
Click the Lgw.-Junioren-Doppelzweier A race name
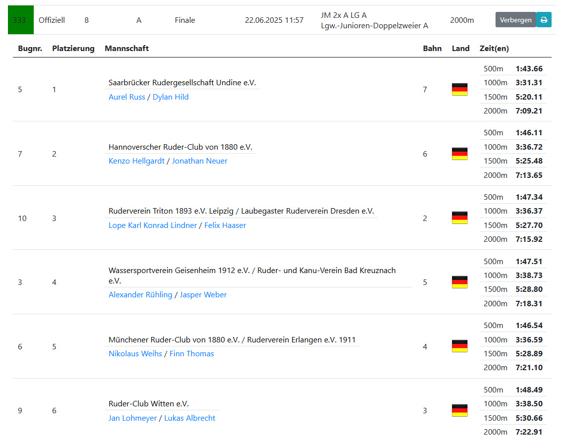pos(375,25)
